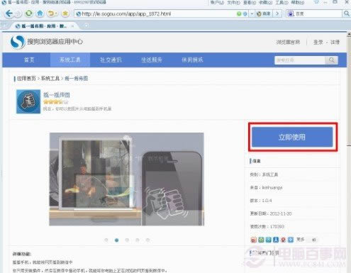Viewport: 351px width, 273px height.
Task: Click the 摇一摇传图 fist app icon
Action: (x=28, y=101)
